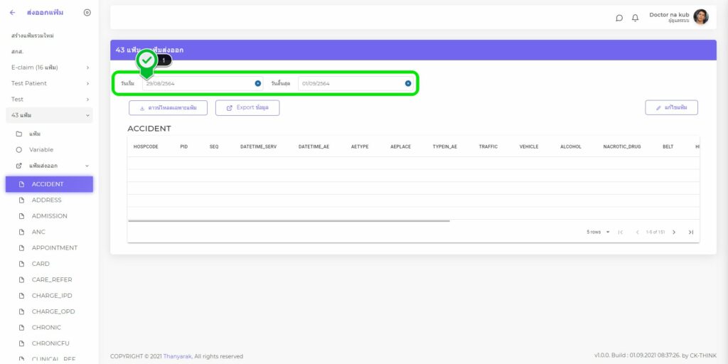Click the back arrow in sidebar header
This screenshot has width=728, height=364.
coord(12,12)
